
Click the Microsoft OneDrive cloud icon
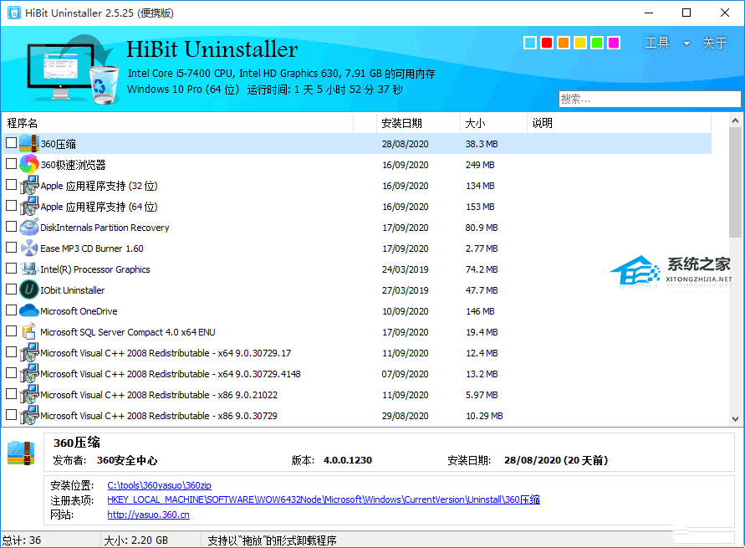coord(29,311)
